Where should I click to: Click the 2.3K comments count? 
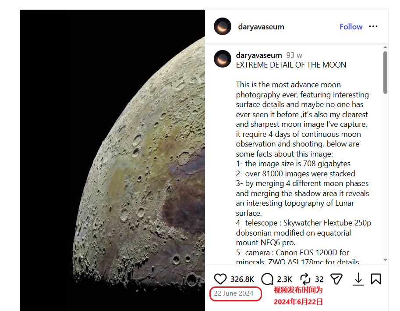click(284, 279)
